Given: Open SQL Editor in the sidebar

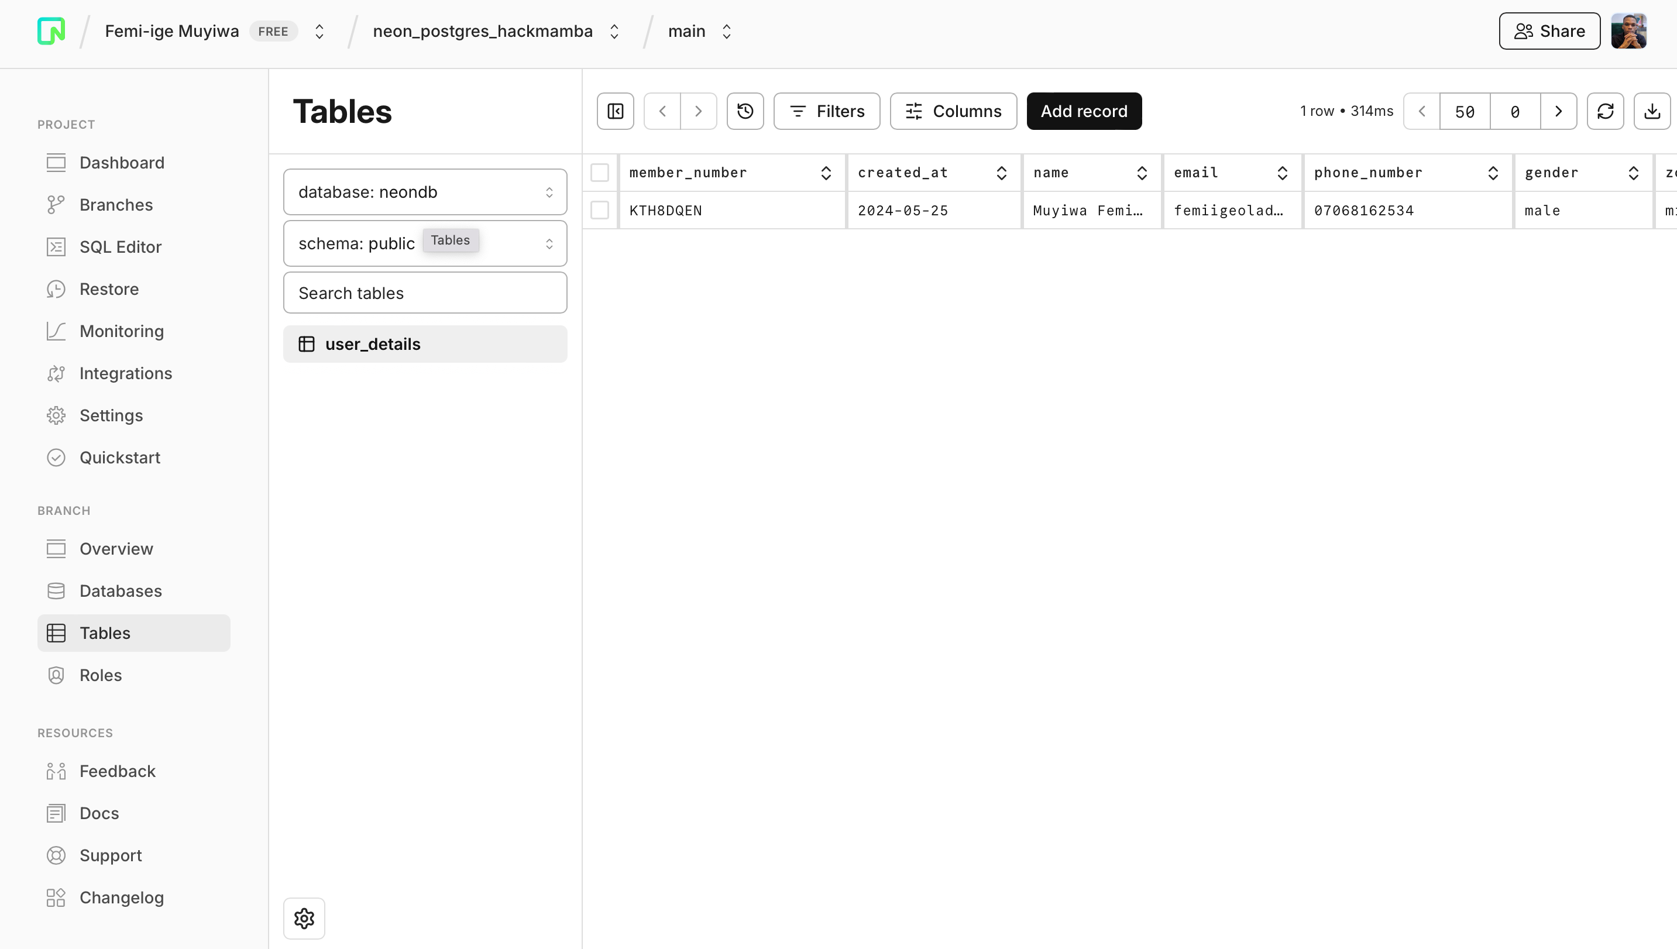Looking at the screenshot, I should [x=120, y=247].
